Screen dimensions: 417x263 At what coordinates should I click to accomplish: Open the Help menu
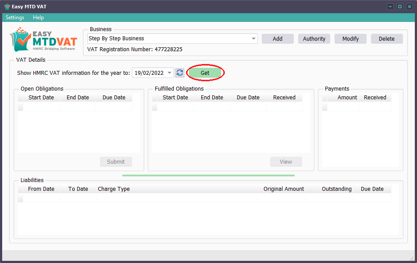(x=38, y=18)
